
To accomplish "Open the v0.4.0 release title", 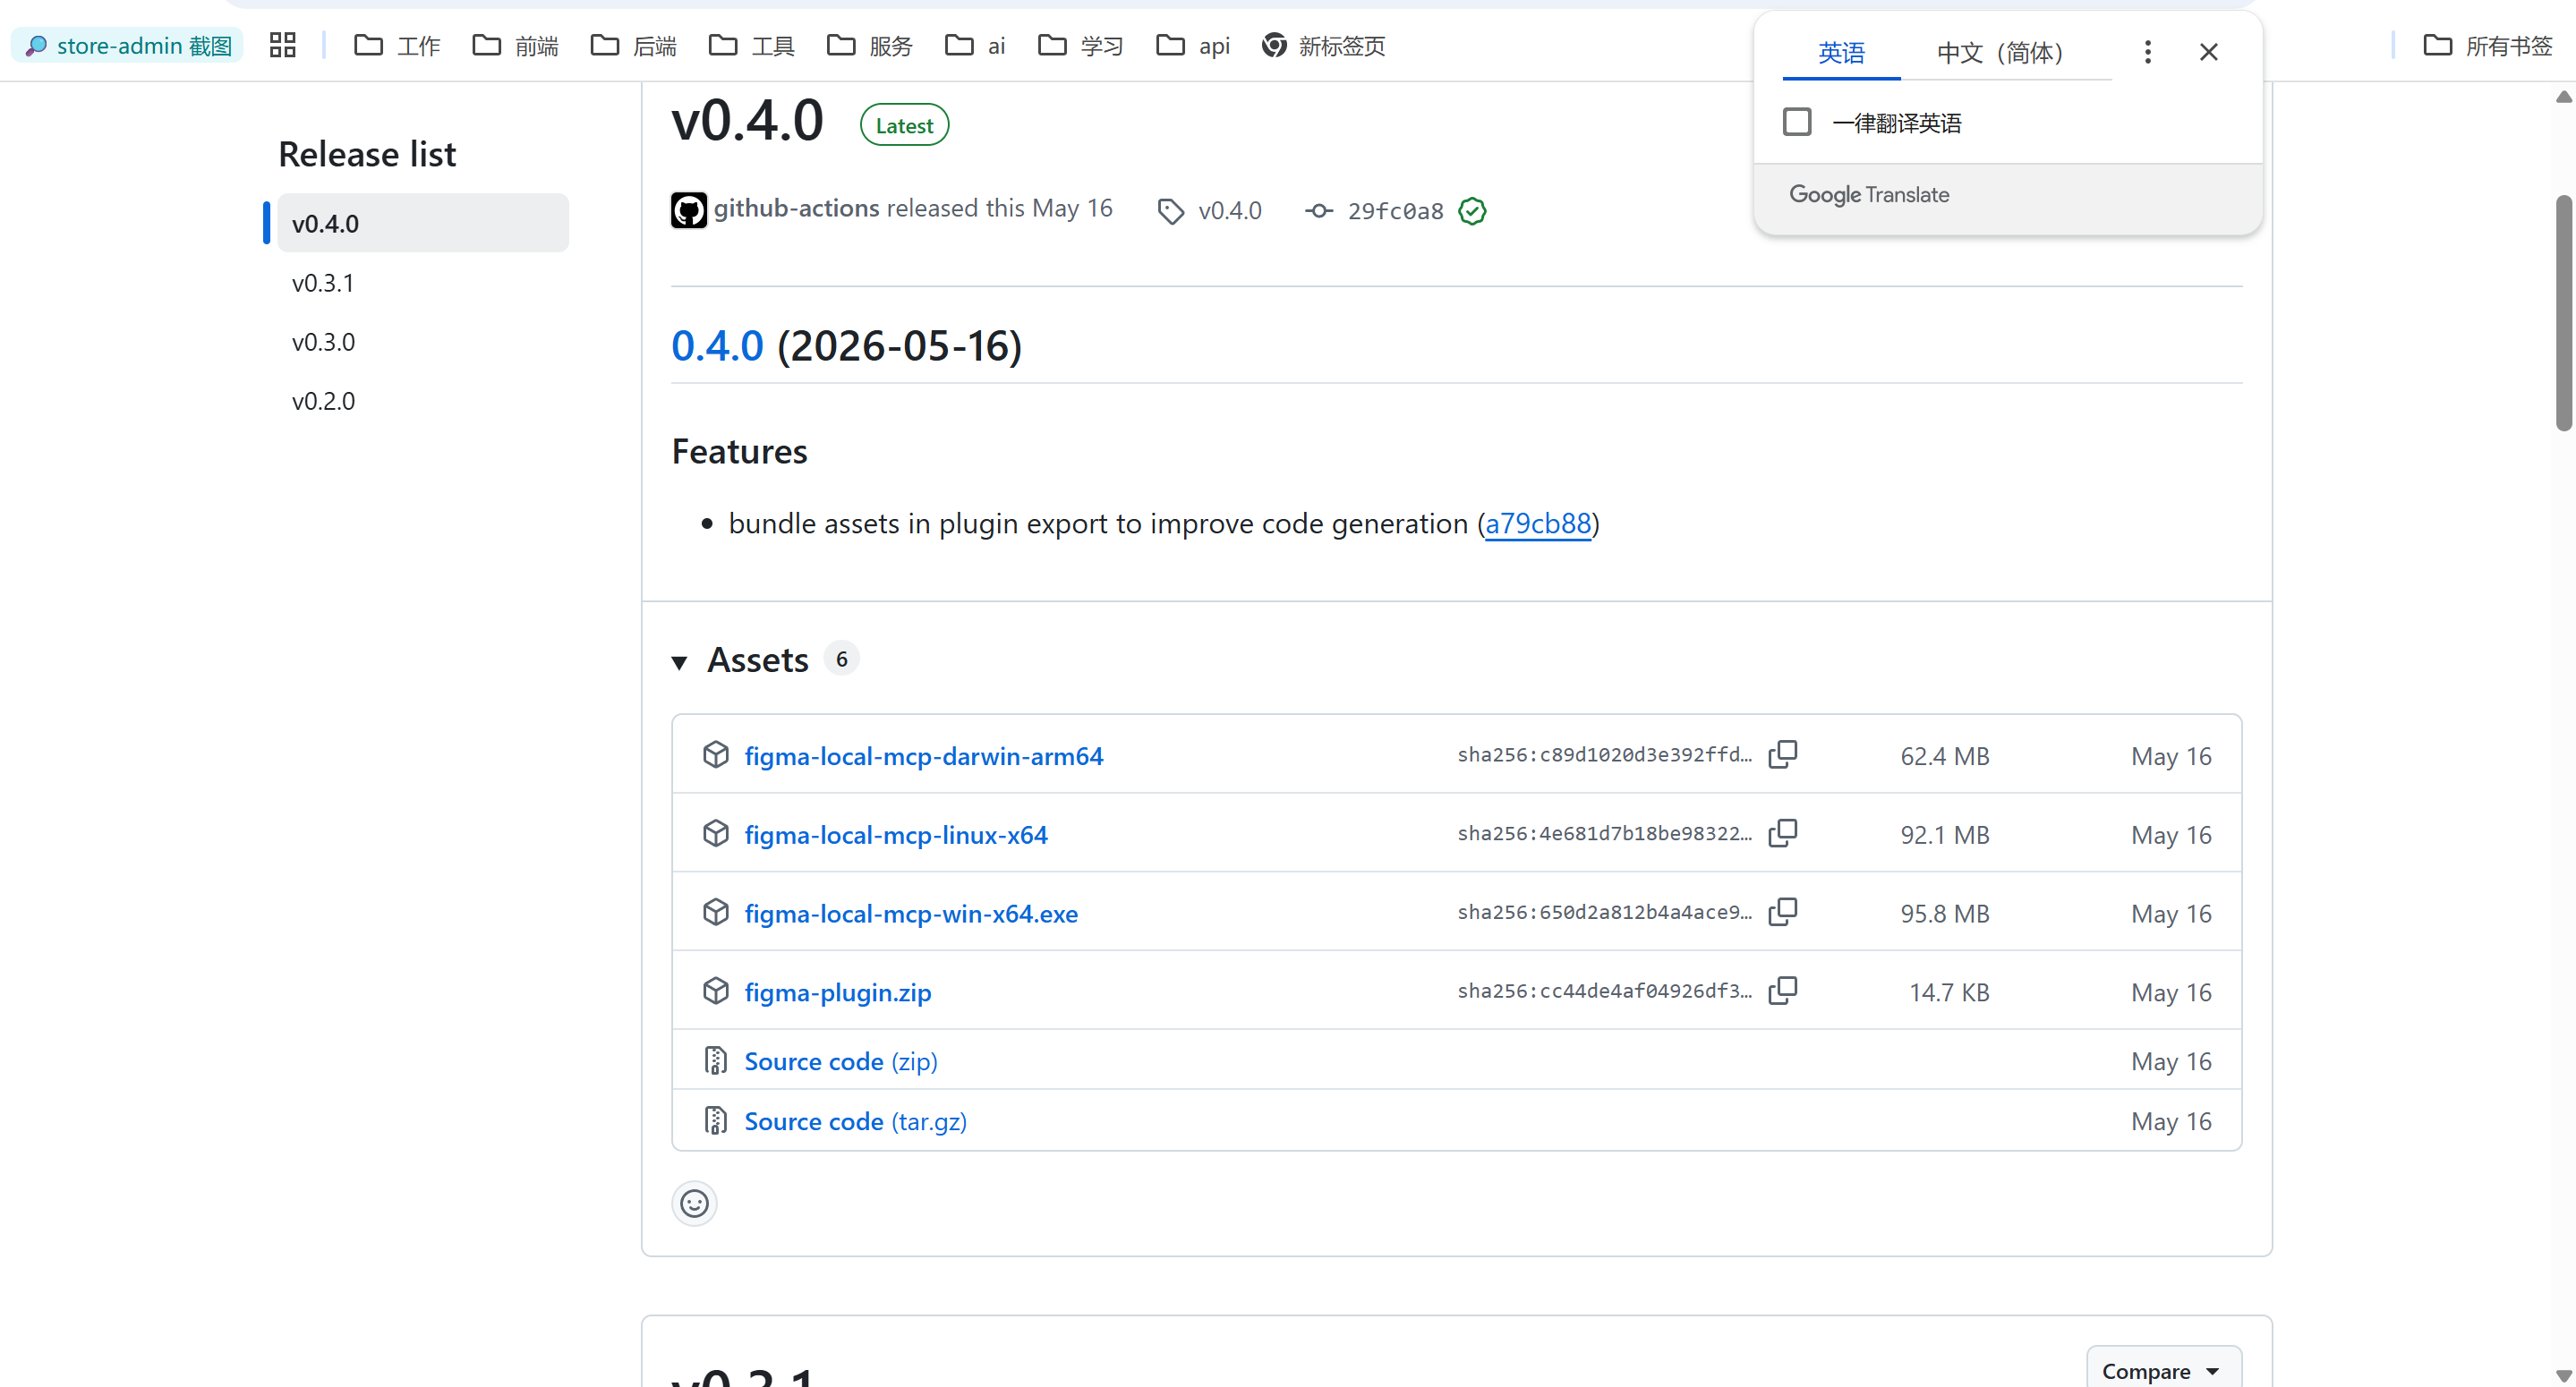I will pyautogui.click(x=747, y=121).
